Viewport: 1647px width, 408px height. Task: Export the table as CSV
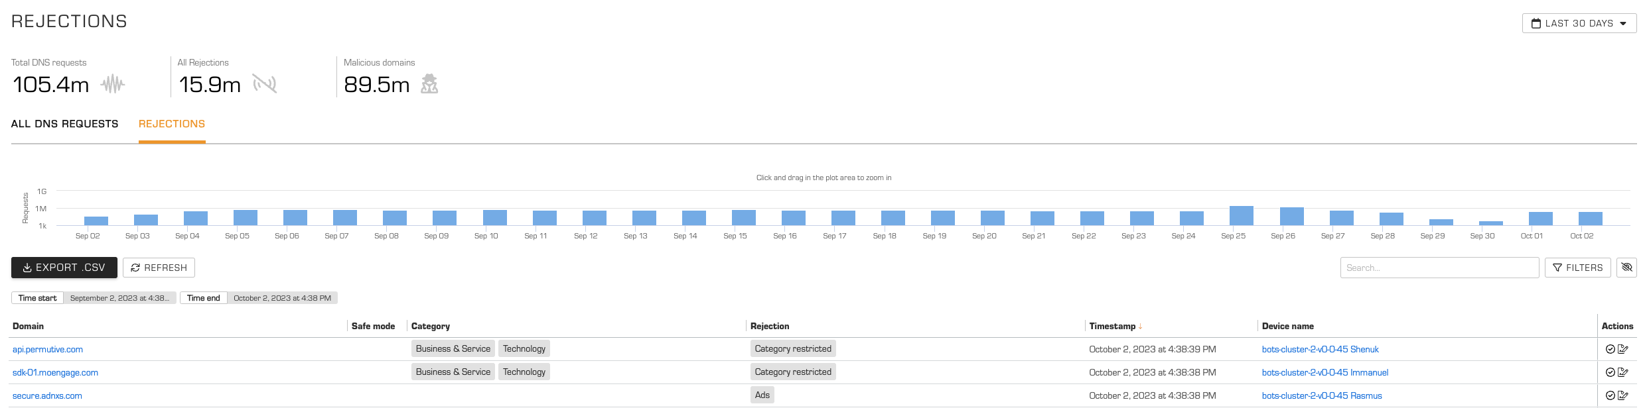click(x=64, y=268)
